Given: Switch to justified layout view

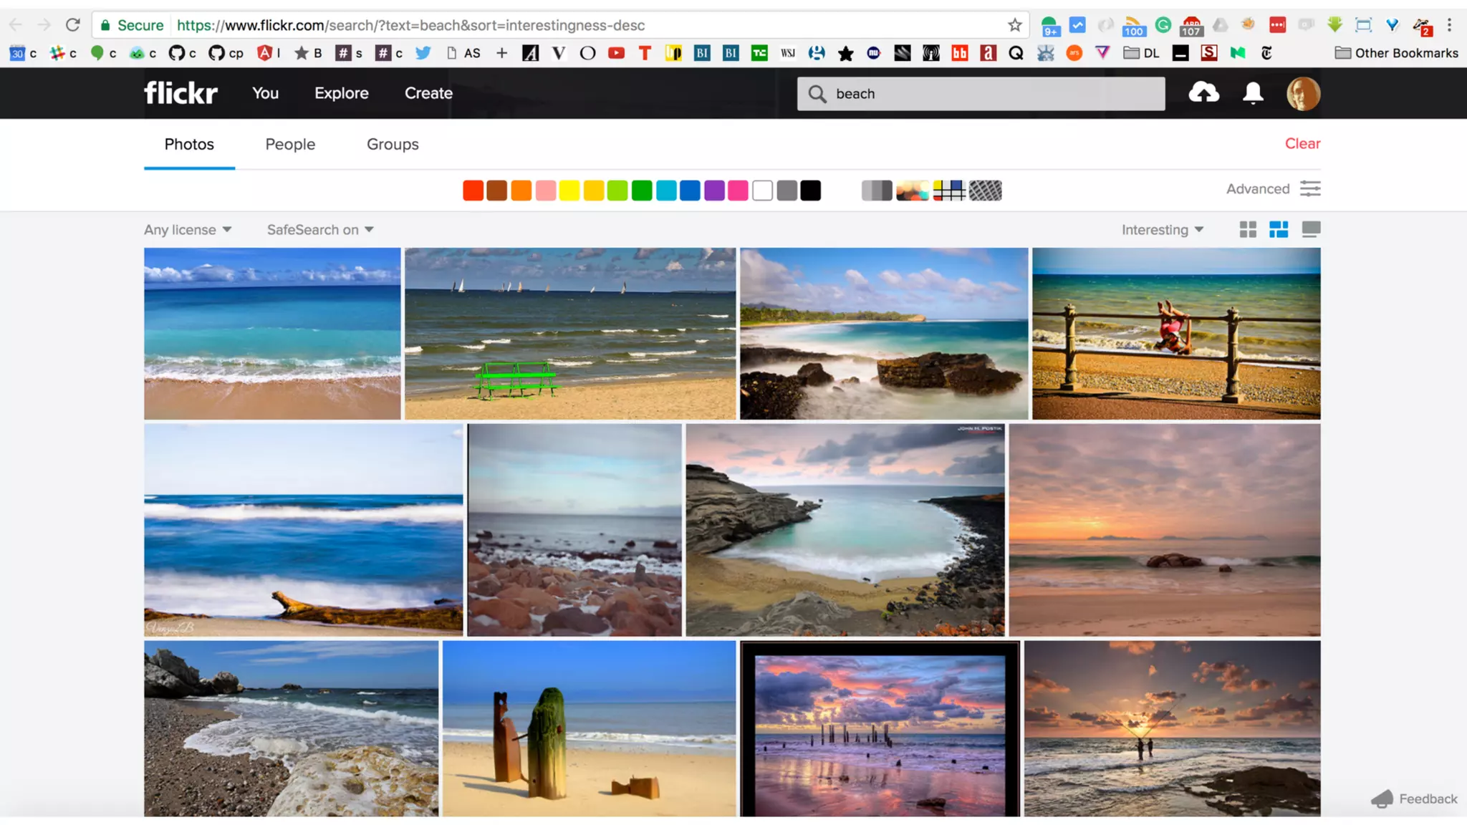Looking at the screenshot, I should 1279,229.
